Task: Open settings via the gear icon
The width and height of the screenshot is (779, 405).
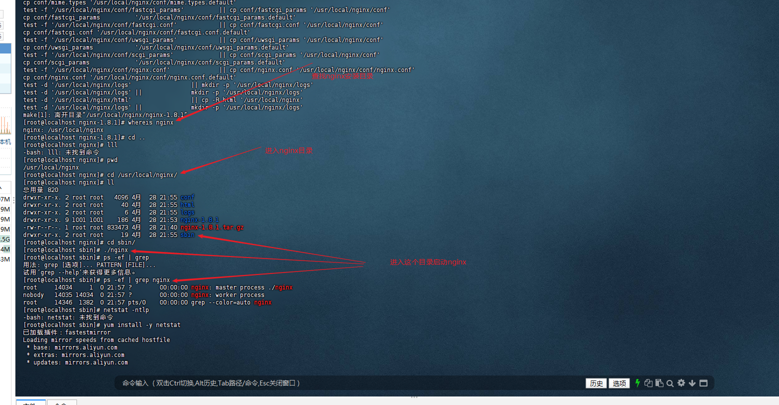Action: point(681,383)
